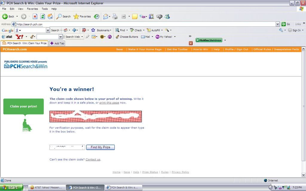Expand the Google search box dropdown
Viewport: 306px width, 191px height.
48,30
